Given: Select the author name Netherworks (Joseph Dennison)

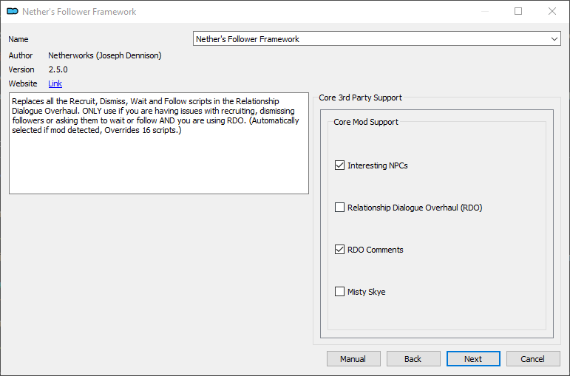Looking at the screenshot, I should coord(105,55).
